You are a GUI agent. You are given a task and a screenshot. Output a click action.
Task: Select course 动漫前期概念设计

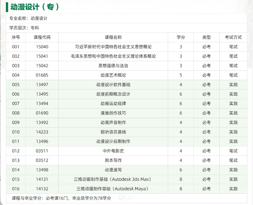(x=113, y=94)
